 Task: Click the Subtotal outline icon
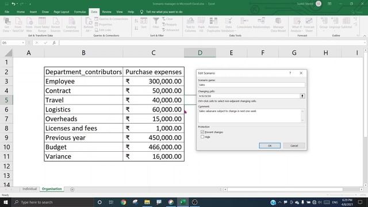point(346,23)
